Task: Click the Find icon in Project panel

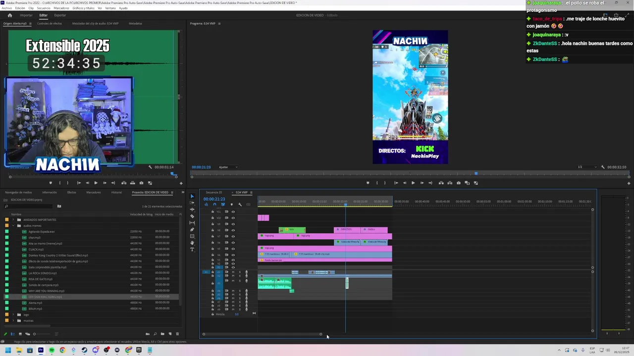Action: click(155, 334)
